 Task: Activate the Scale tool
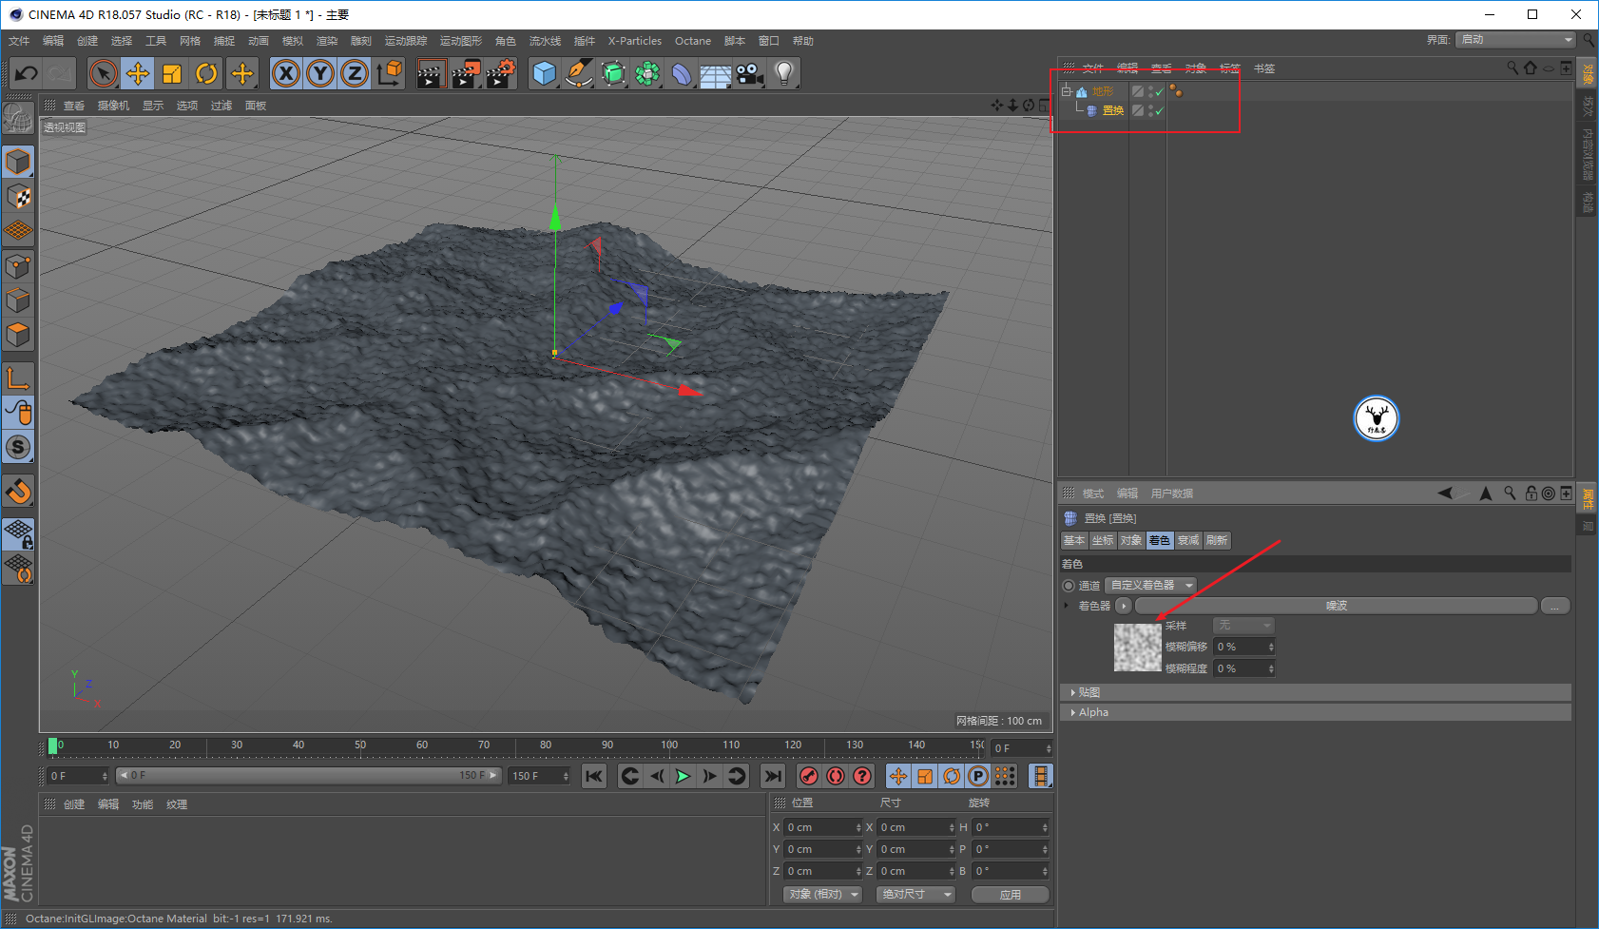[172, 73]
